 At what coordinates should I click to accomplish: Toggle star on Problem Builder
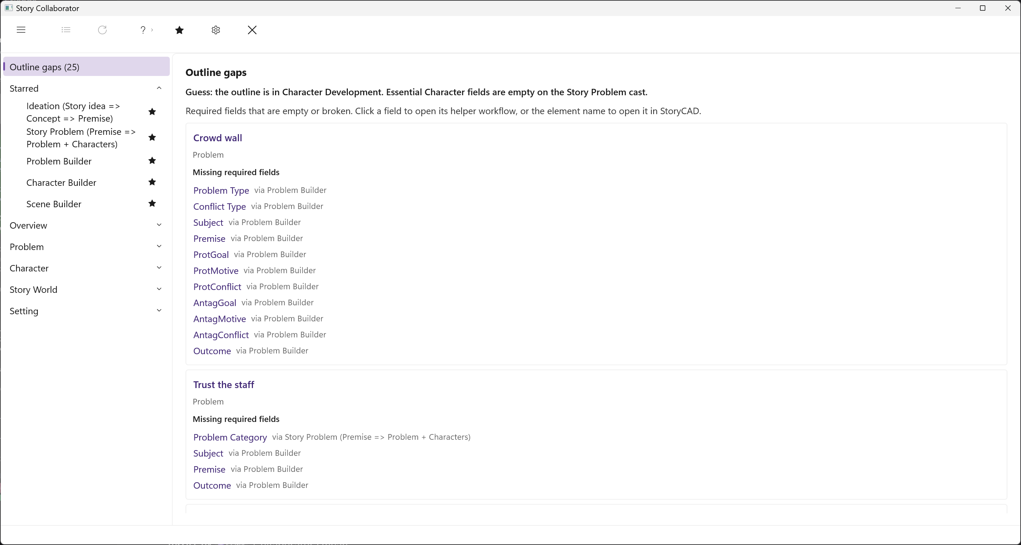pyautogui.click(x=152, y=161)
